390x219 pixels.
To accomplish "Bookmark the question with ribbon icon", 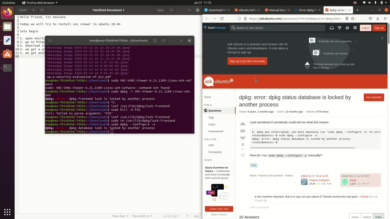I will pos(243,145).
